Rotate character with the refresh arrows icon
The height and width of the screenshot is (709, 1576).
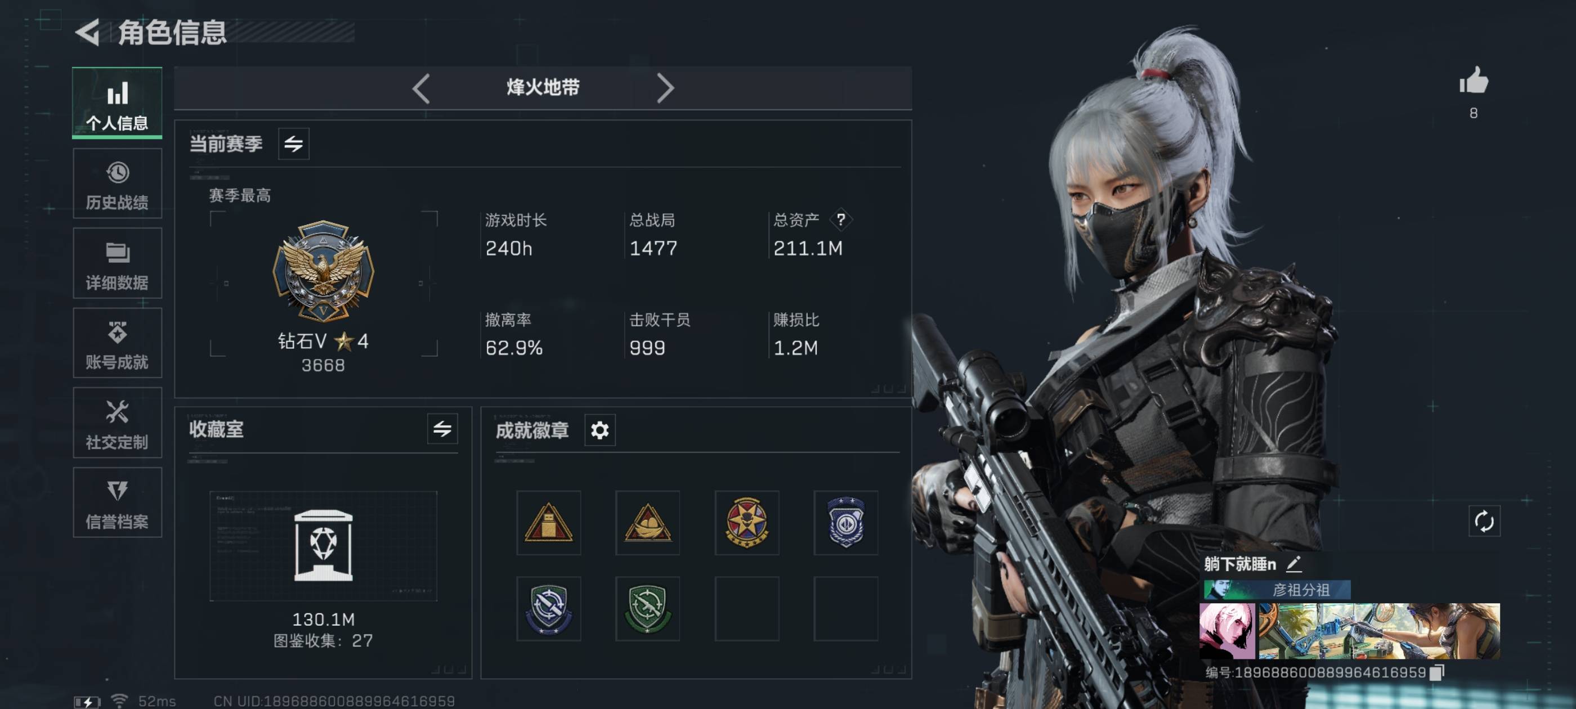click(1484, 521)
